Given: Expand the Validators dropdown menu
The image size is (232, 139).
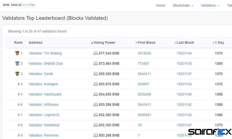Looking at the screenshot, I should coord(210,5).
